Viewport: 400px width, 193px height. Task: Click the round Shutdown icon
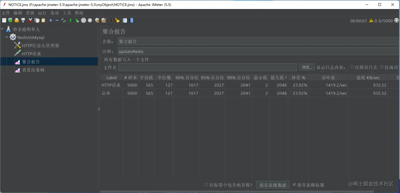(90, 20)
